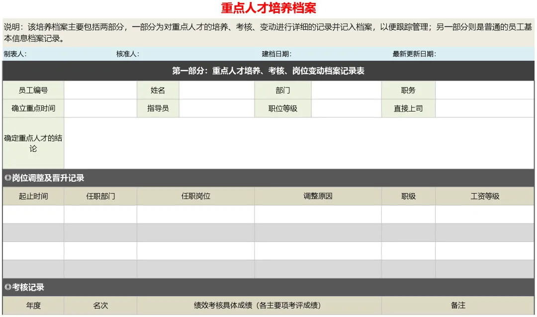Click the 指导员 label cell
Viewport: 537px width, 317px height.
point(158,108)
